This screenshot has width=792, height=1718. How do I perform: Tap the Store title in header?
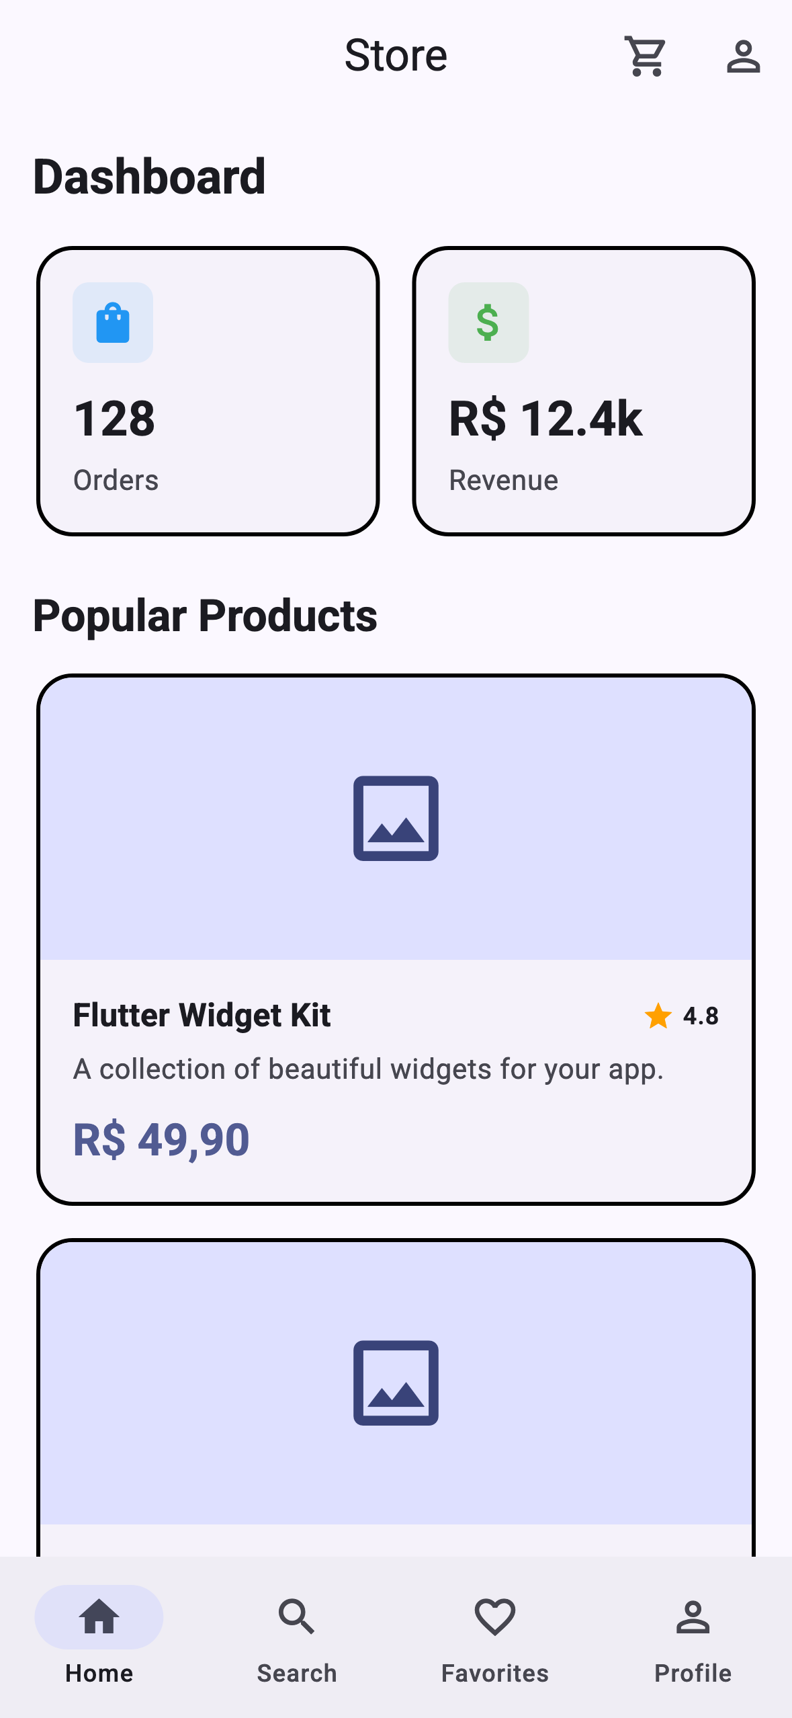(396, 55)
